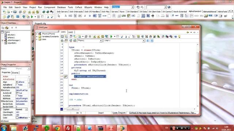Image resolution: width=234 pixels, height=131 pixels.
Task: Open the method combo box dropdown arrow
Action: pyautogui.click(x=143, y=40)
